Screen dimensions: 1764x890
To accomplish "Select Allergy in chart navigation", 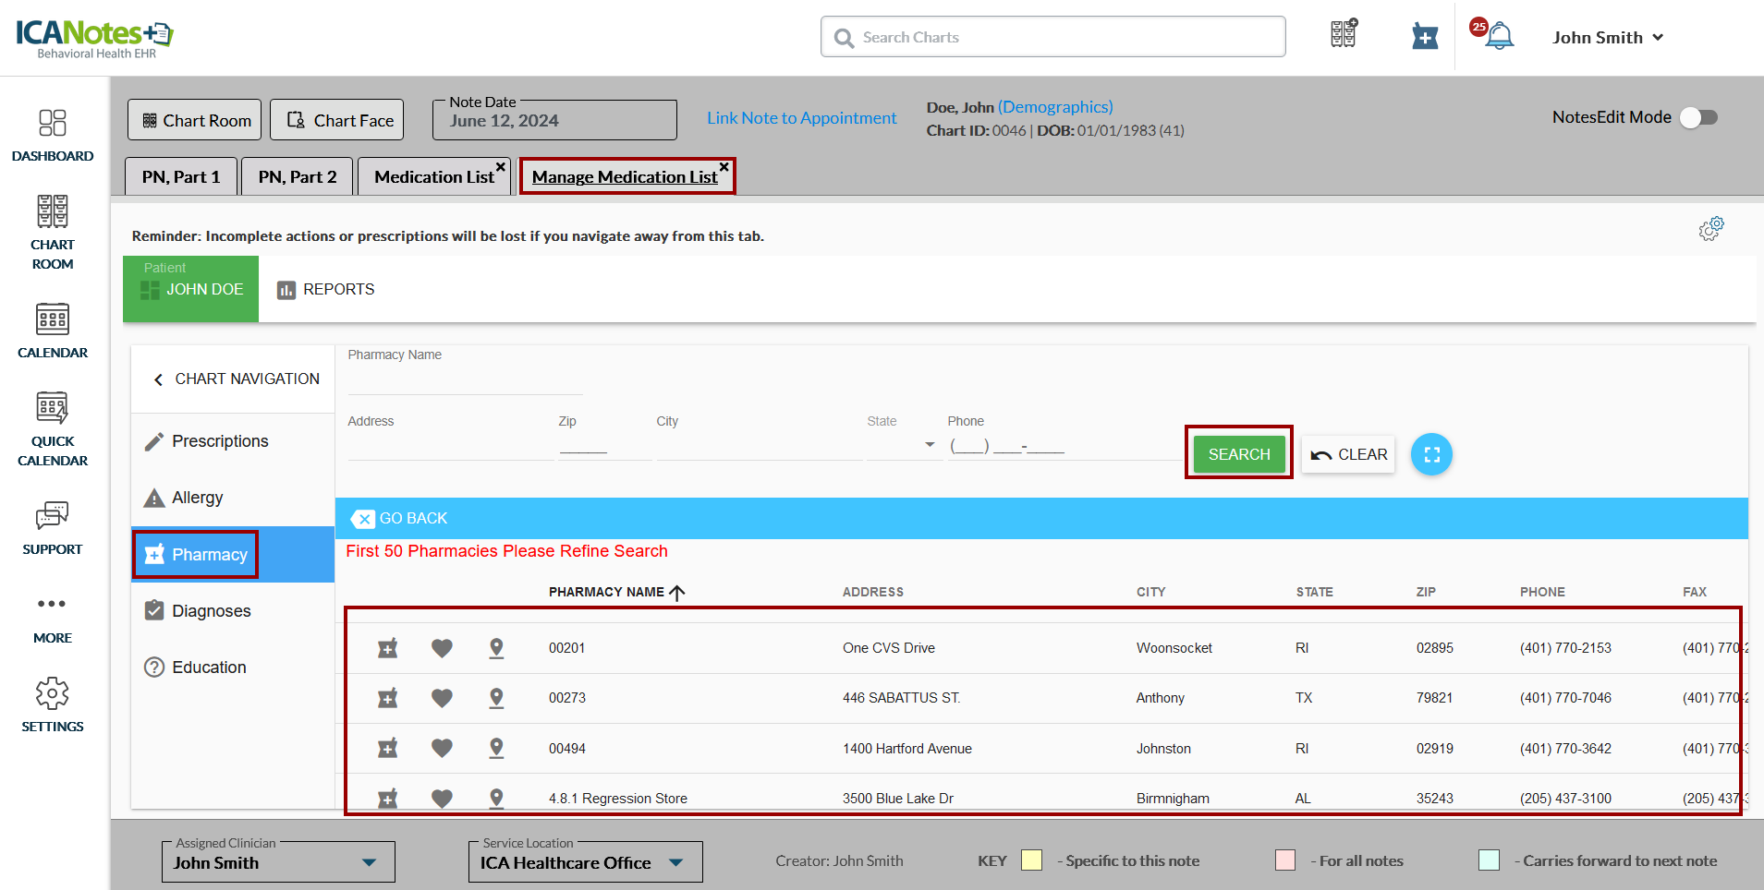I will pyautogui.click(x=197, y=498).
